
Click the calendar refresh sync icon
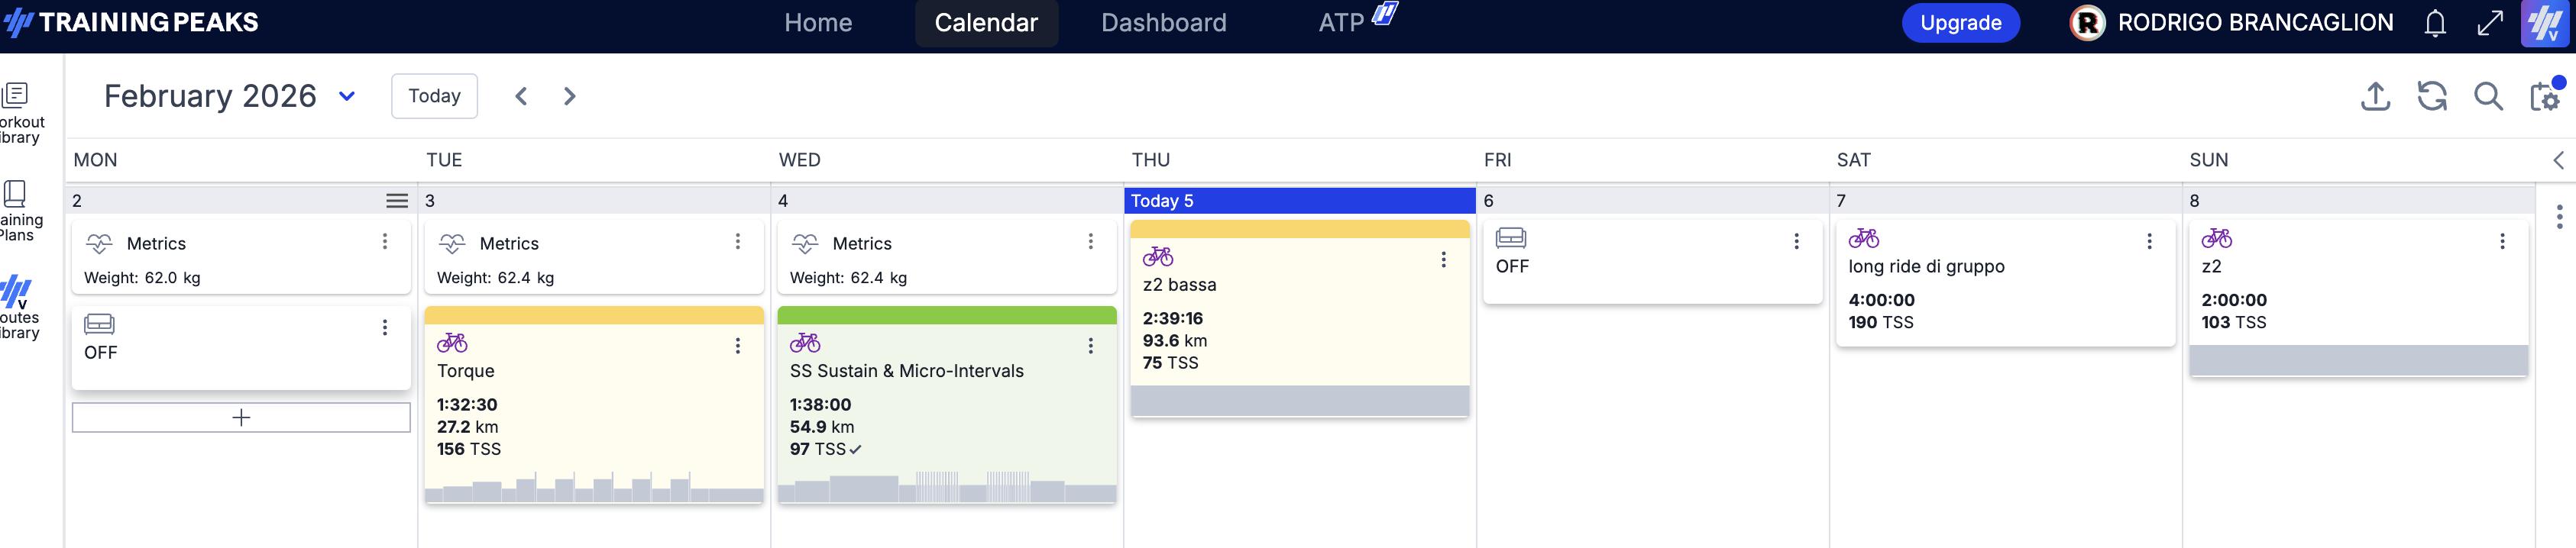(x=2432, y=97)
